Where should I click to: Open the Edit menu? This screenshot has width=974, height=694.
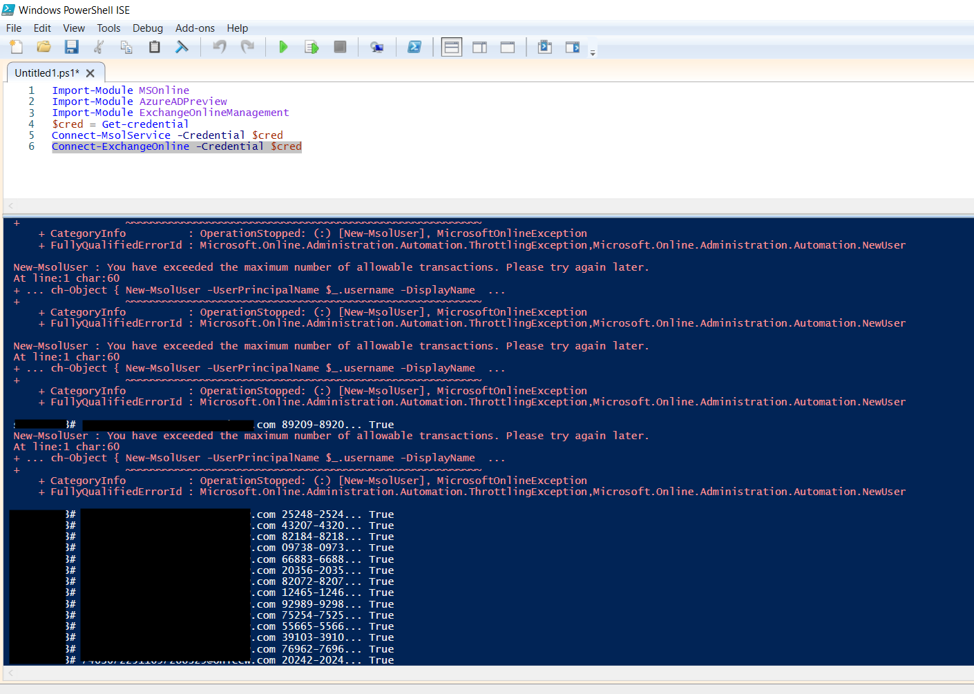pyautogui.click(x=42, y=28)
